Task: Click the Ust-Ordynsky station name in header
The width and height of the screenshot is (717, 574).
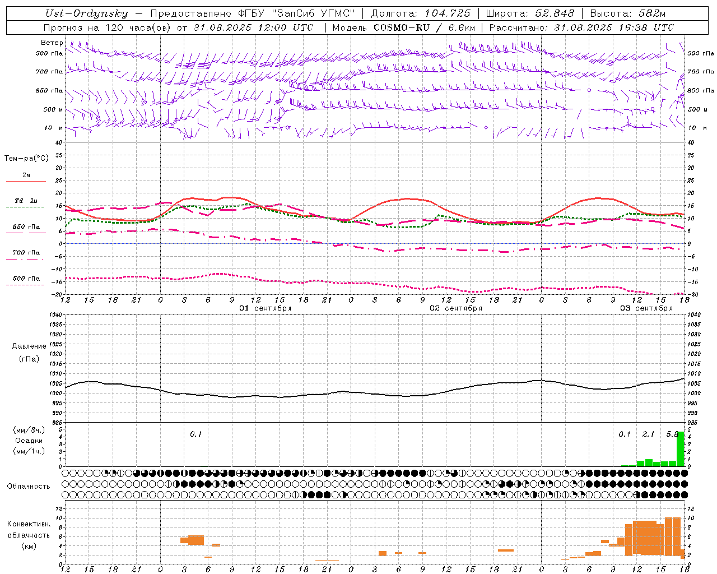Action: tap(87, 14)
